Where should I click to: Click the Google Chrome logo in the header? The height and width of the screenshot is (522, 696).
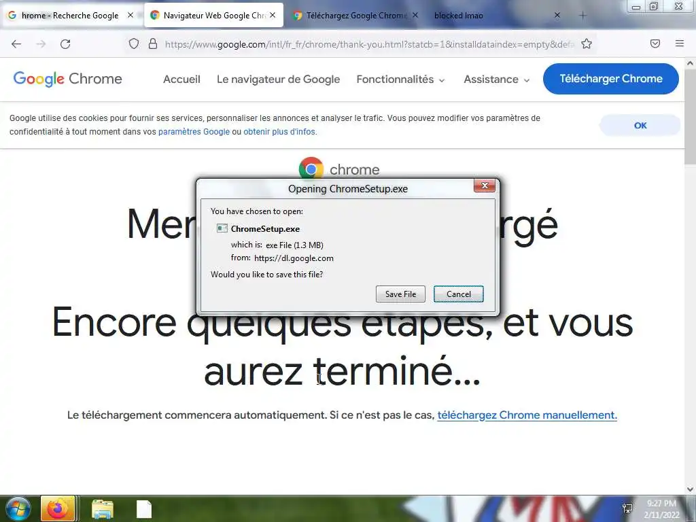(67, 79)
